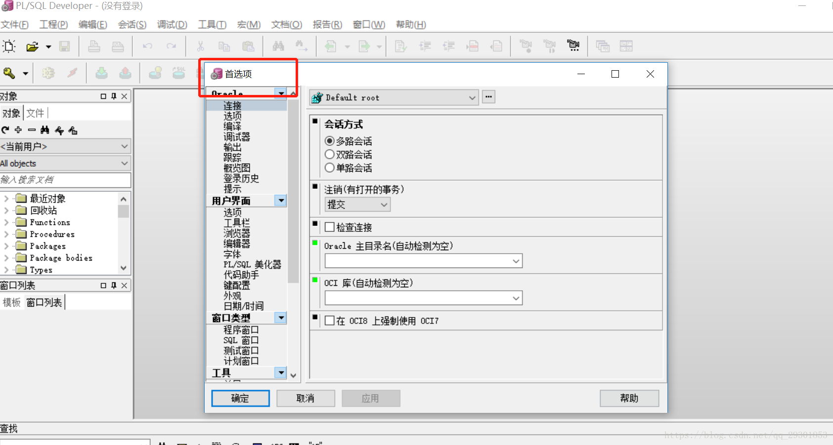Tick the 检查连接 checkbox
Viewport: 833px width, 445px height.
pyautogui.click(x=330, y=227)
